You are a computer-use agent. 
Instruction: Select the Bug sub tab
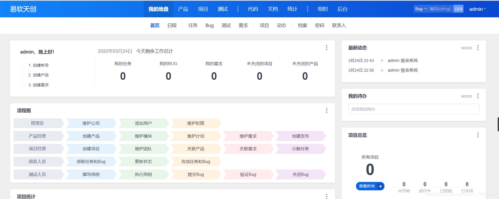[210, 25]
